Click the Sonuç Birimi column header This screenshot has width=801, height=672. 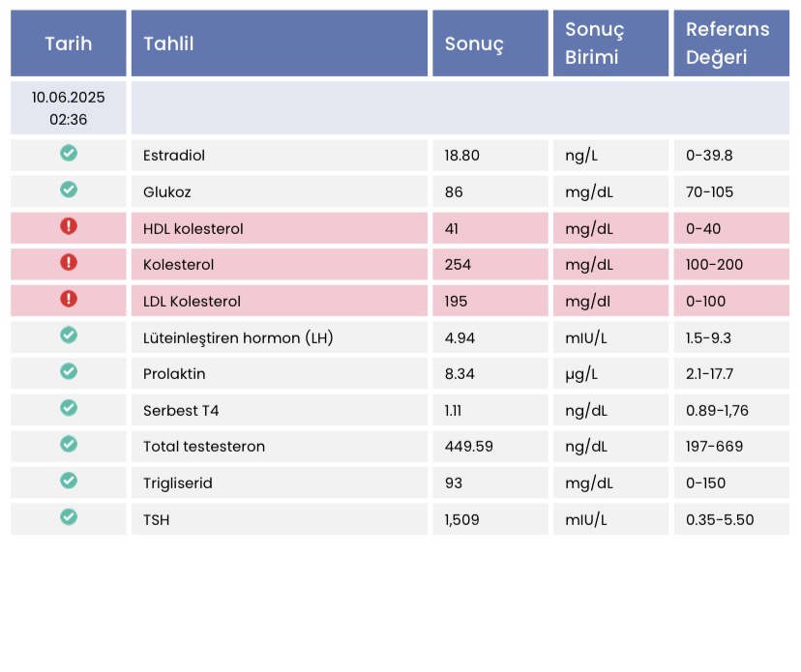click(611, 44)
